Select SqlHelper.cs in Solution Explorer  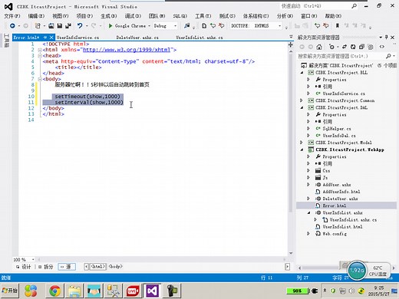(337, 129)
